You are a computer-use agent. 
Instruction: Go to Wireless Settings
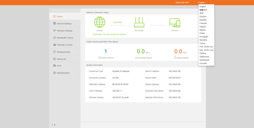tap(65, 31)
